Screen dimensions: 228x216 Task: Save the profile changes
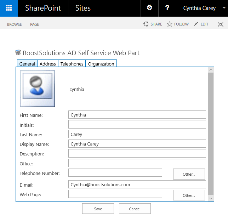pyautogui.click(x=98, y=209)
